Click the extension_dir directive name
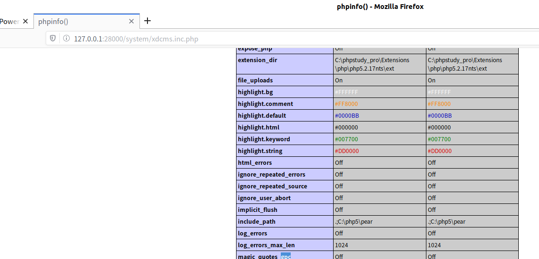Image resolution: width=539 pixels, height=259 pixels. coord(257,60)
